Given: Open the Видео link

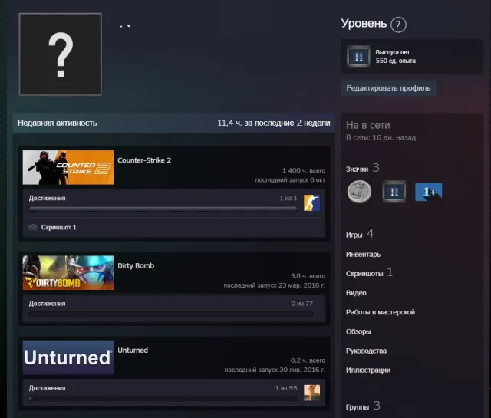Looking at the screenshot, I should click(x=356, y=293).
